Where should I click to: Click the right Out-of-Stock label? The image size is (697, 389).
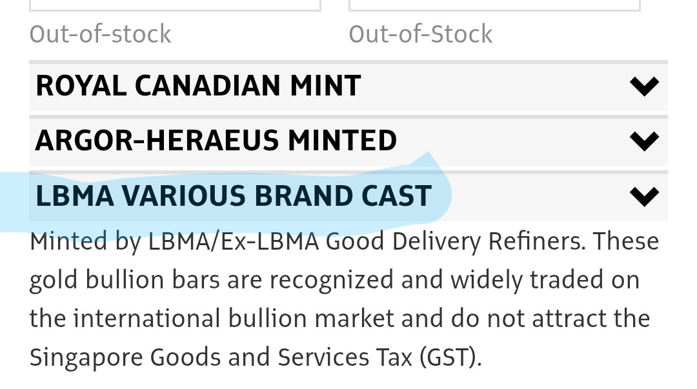pos(421,34)
